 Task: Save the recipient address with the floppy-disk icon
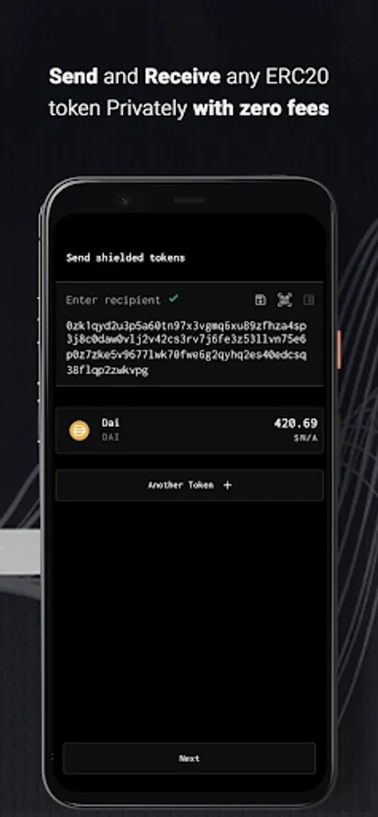pyautogui.click(x=260, y=300)
